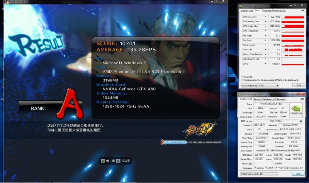Image resolution: width=309 pixels, height=183 pixels.
Task: Click Close button in Graphics Card window
Action: 298,174
